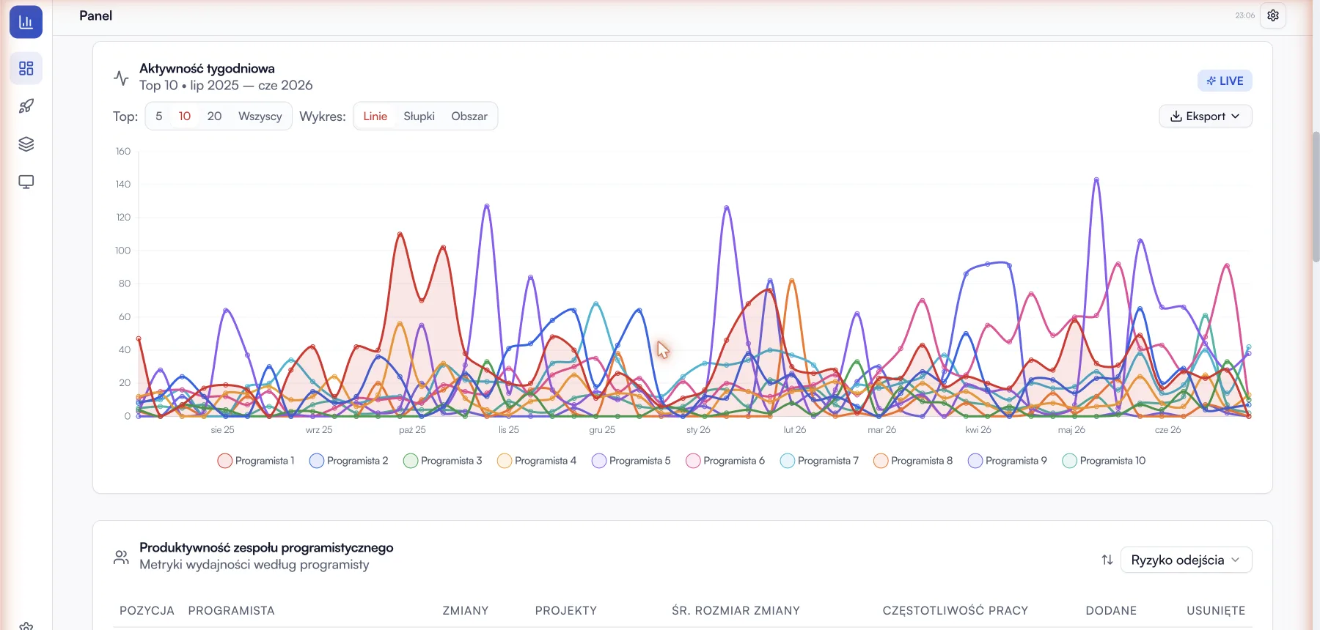The width and height of the screenshot is (1320, 630).
Task: Open the dashboard grid icon in sidebar
Action: point(26,68)
